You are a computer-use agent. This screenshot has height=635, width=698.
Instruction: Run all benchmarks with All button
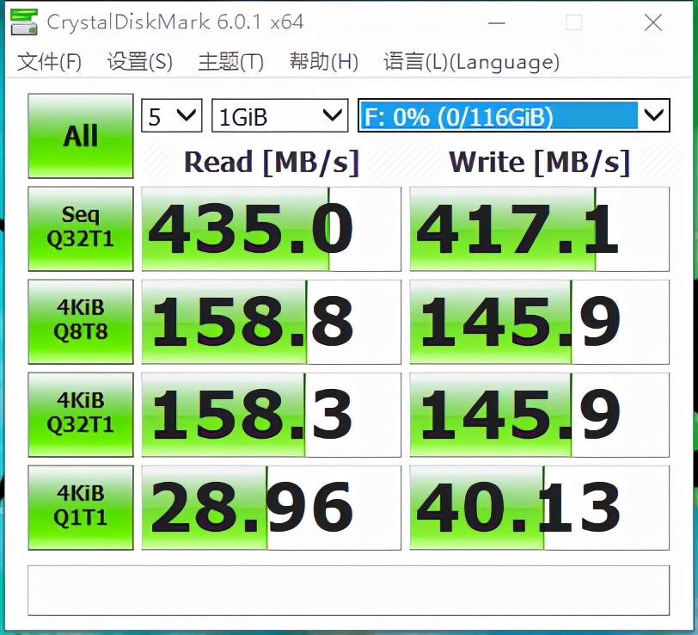point(81,135)
